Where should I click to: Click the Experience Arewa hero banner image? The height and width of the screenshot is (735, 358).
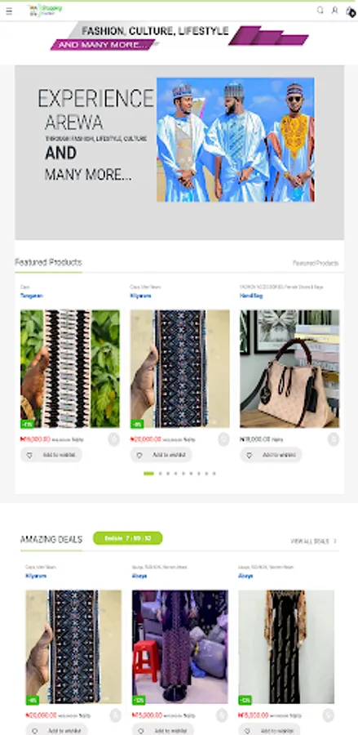tap(236, 140)
